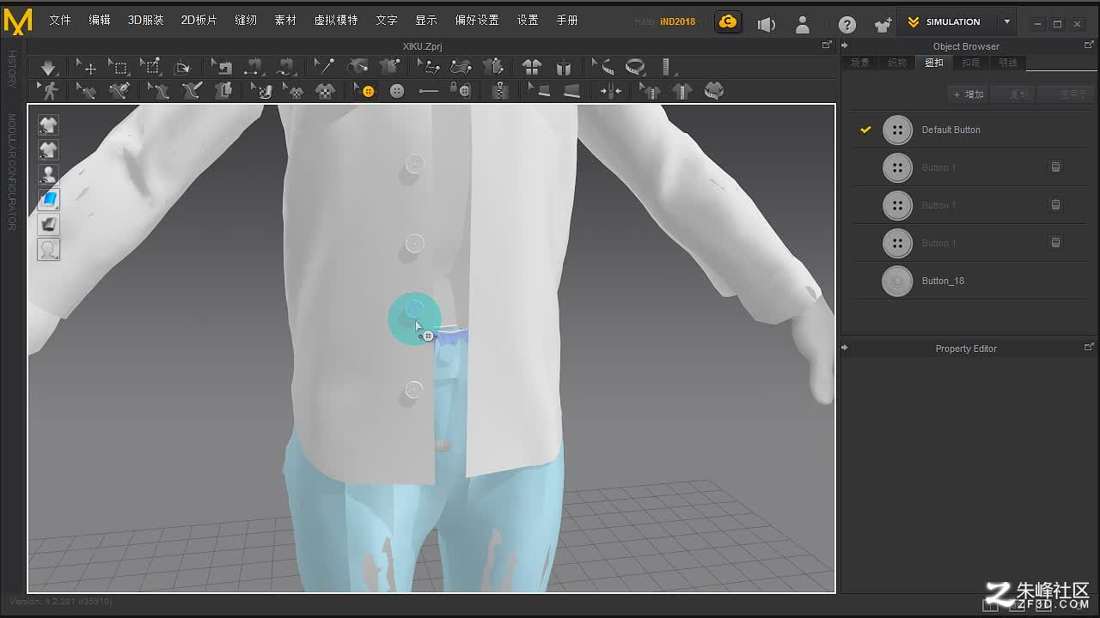Viewport: 1100px width, 618px height.
Task: Open the 编辑 menu
Action: pos(100,20)
